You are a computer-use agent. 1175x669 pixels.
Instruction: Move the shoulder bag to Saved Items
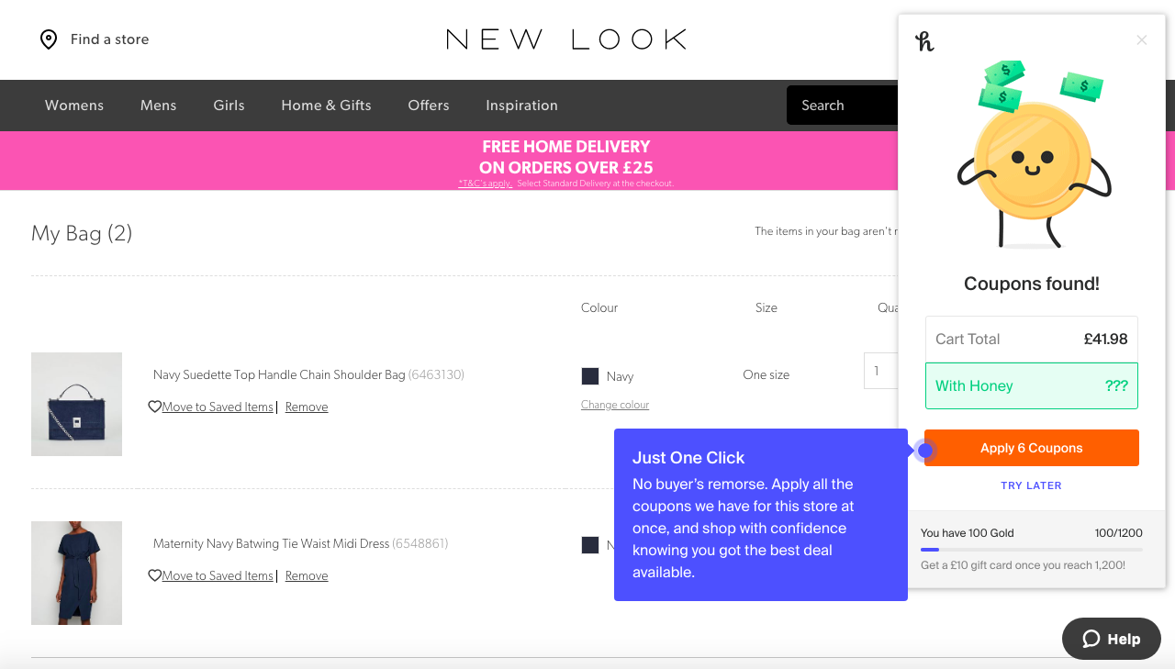218,407
